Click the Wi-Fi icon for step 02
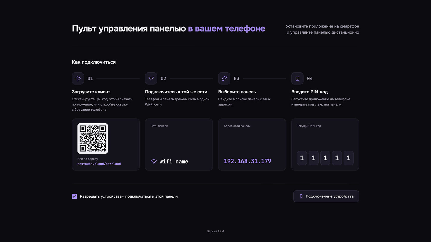The image size is (431, 242). tap(151, 78)
